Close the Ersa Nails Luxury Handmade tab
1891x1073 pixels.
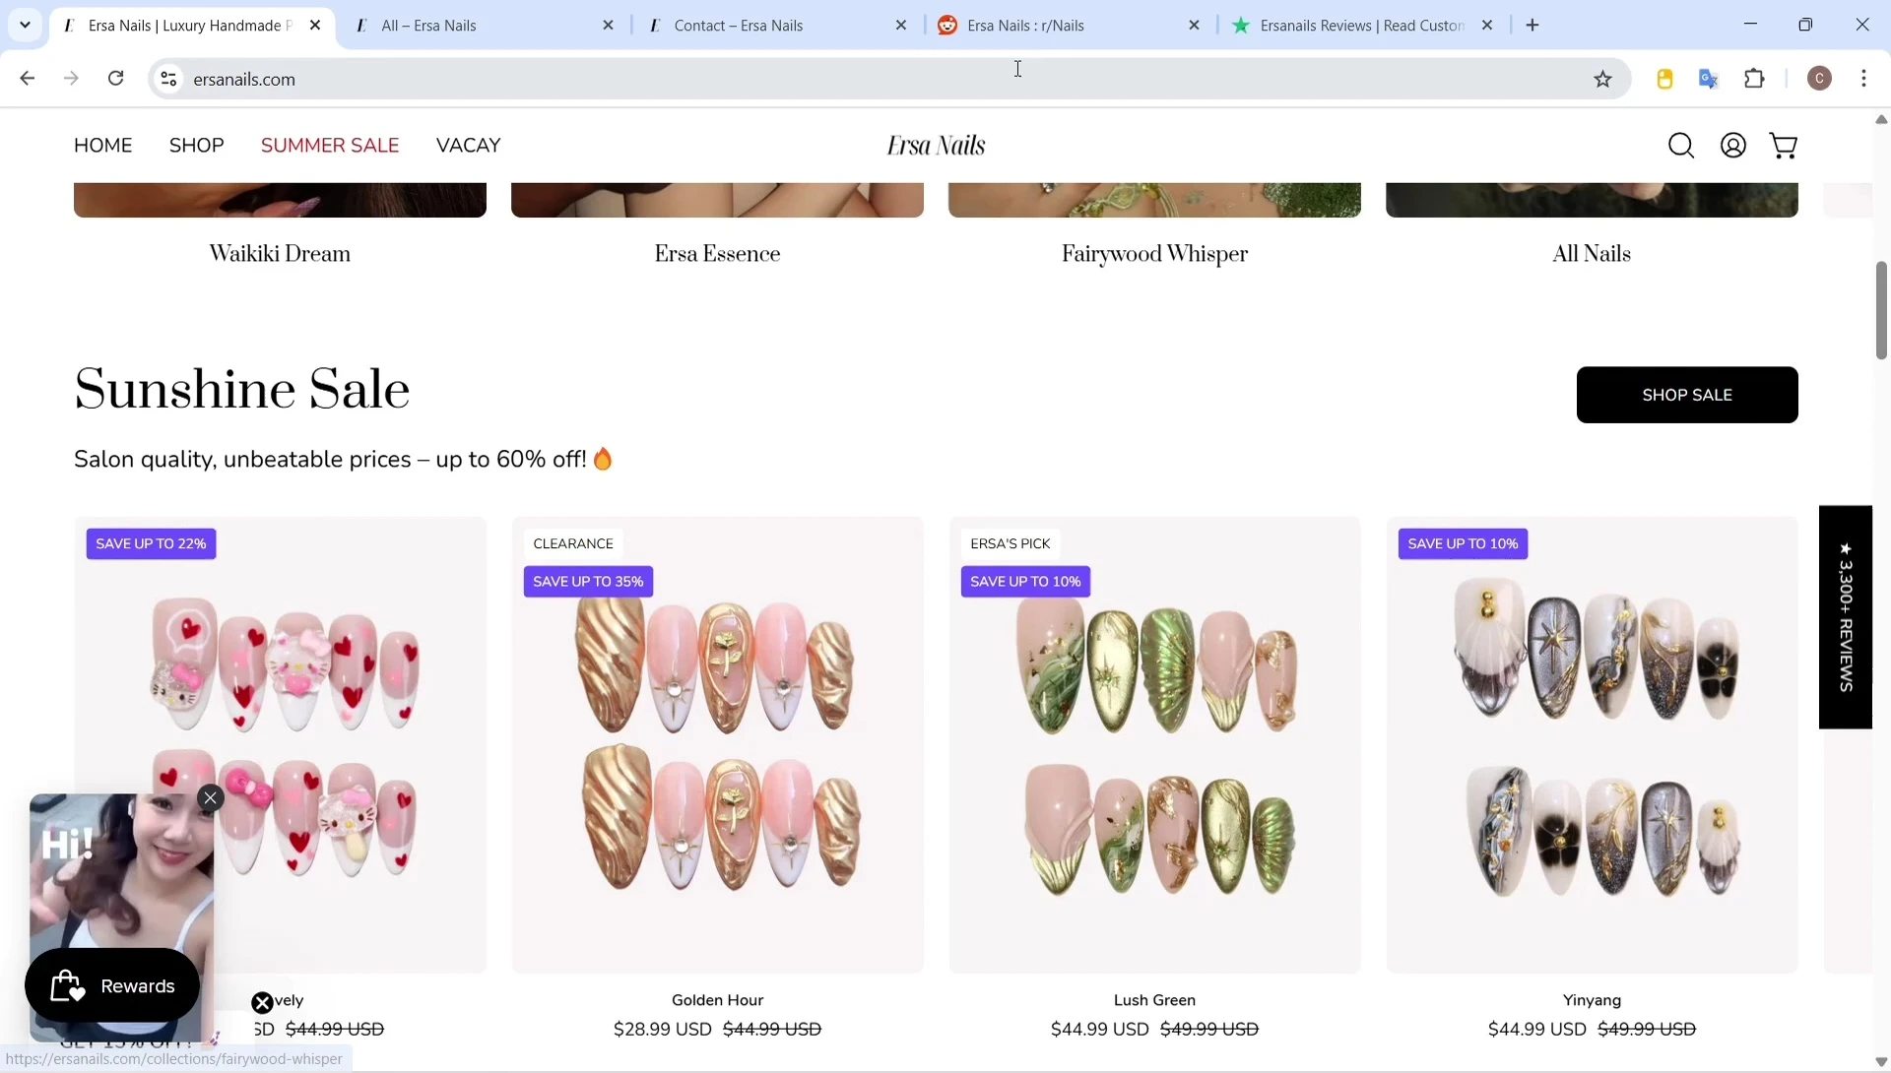click(315, 26)
